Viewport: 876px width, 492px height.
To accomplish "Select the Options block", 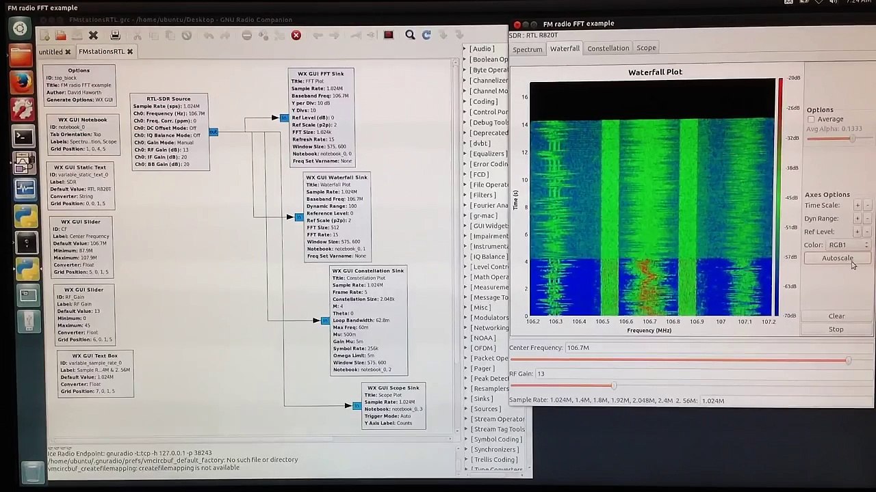I will click(x=79, y=85).
